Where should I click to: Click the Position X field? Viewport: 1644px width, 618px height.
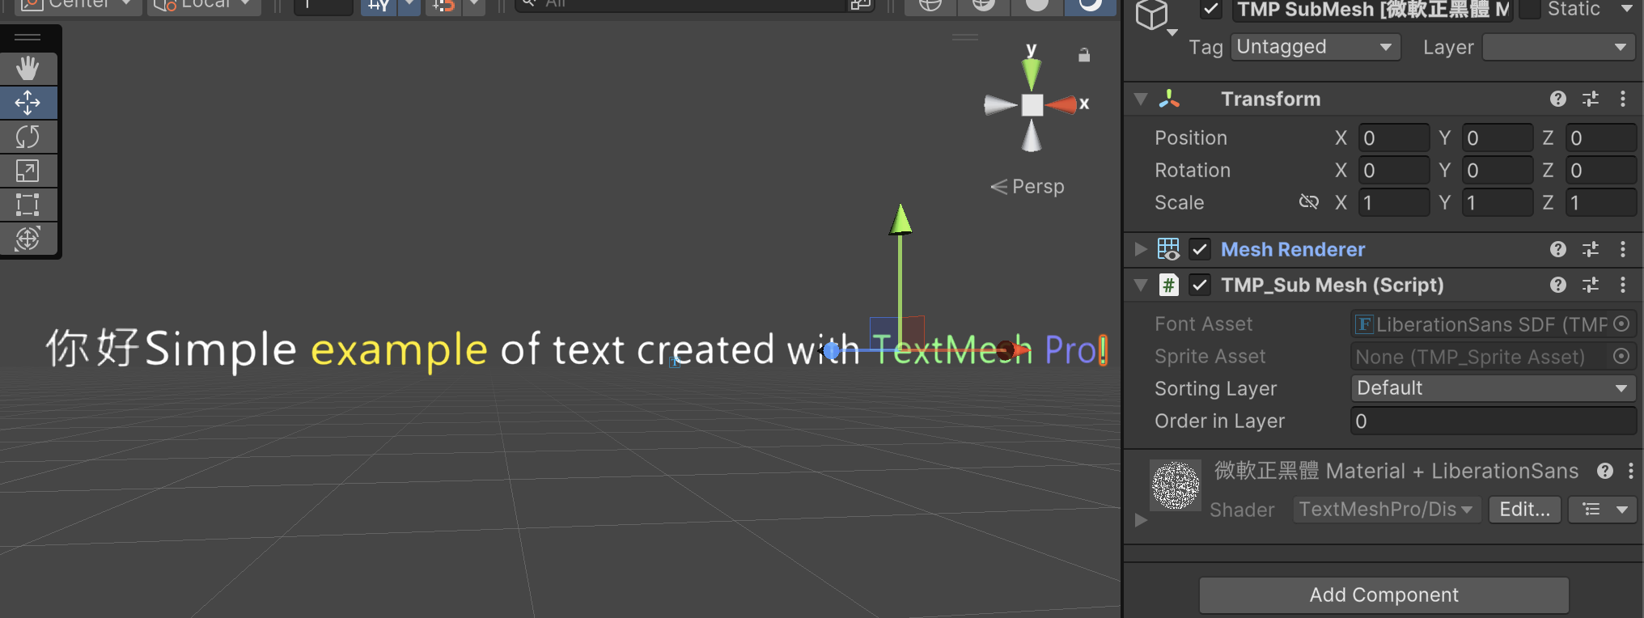coord(1394,138)
